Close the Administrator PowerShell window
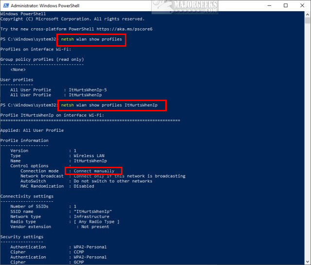The height and width of the screenshot is (265, 311). point(302,5)
